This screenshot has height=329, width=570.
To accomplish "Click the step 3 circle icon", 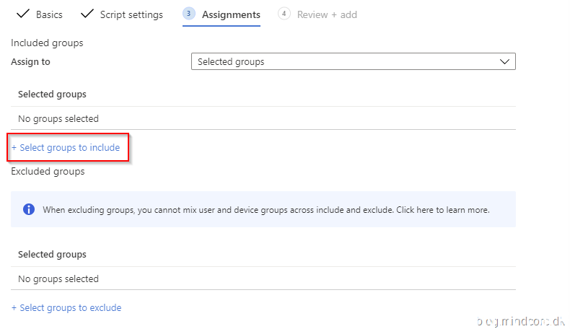I will [x=189, y=14].
